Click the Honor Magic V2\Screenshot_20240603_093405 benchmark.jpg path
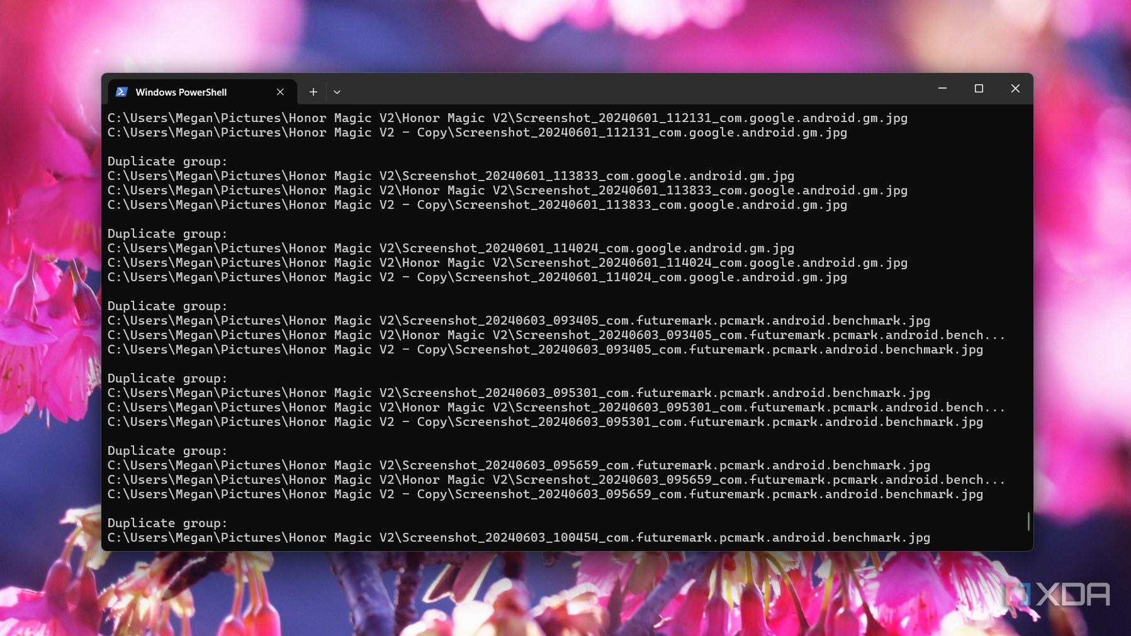The height and width of the screenshot is (636, 1131). coord(519,320)
